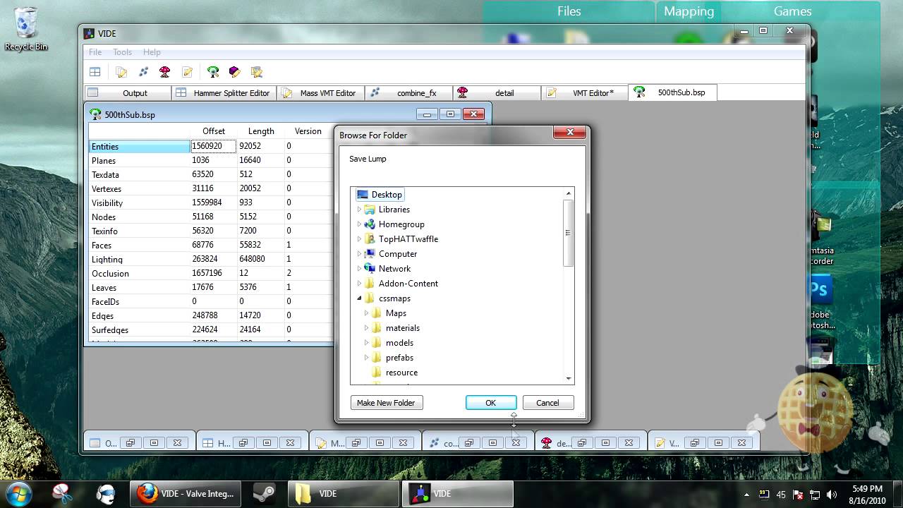Viewport: 903px width, 508px height.
Task: Click the Network icon in folder tree
Action: click(x=370, y=269)
